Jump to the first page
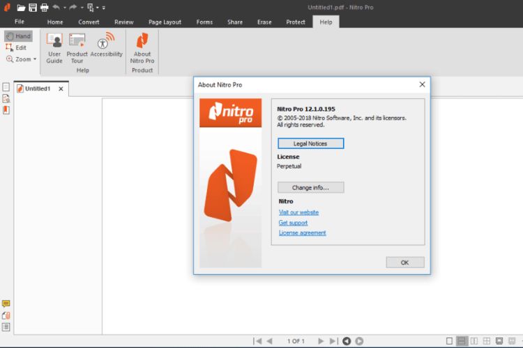 pos(257,341)
